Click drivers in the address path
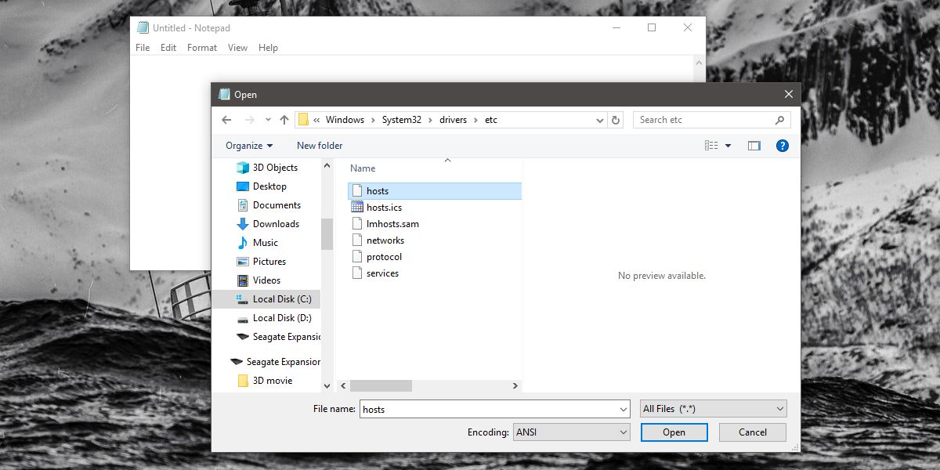 point(453,120)
